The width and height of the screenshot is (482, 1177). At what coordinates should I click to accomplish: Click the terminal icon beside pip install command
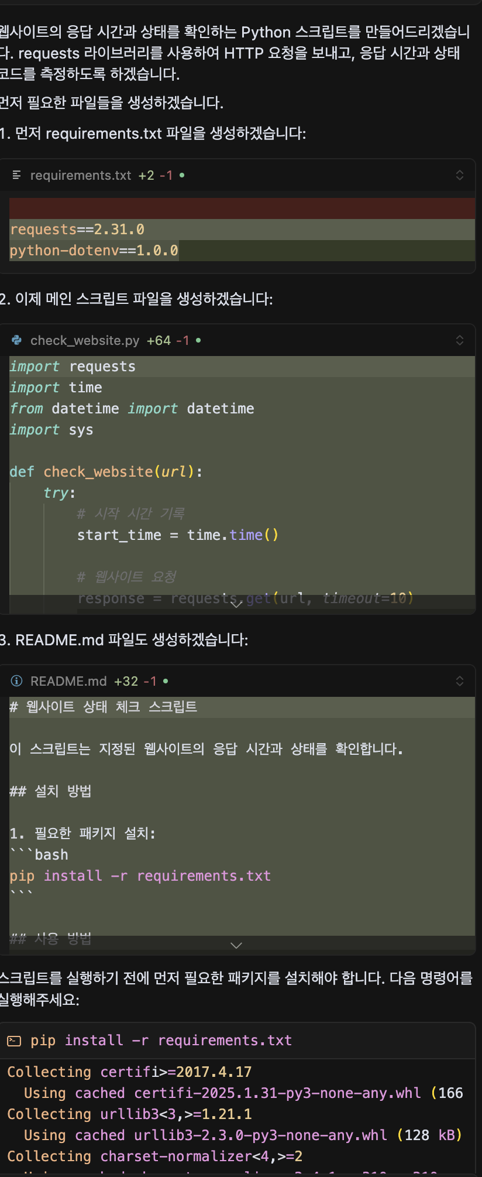tap(14, 1041)
